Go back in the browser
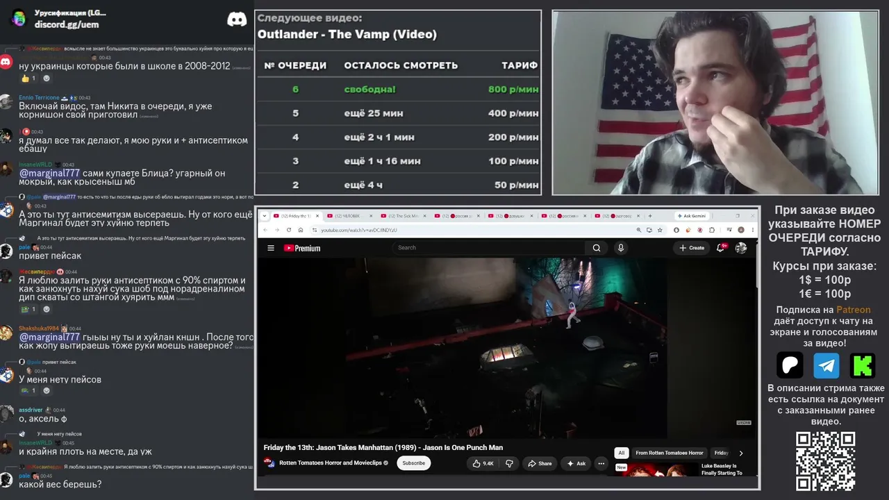This screenshot has width=889, height=500. (265, 230)
